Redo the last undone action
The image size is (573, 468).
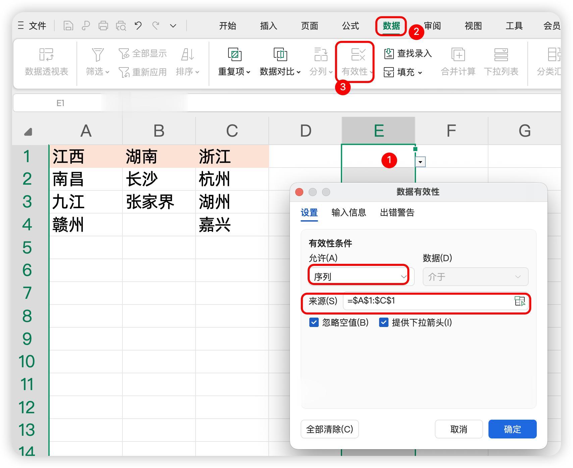(156, 26)
